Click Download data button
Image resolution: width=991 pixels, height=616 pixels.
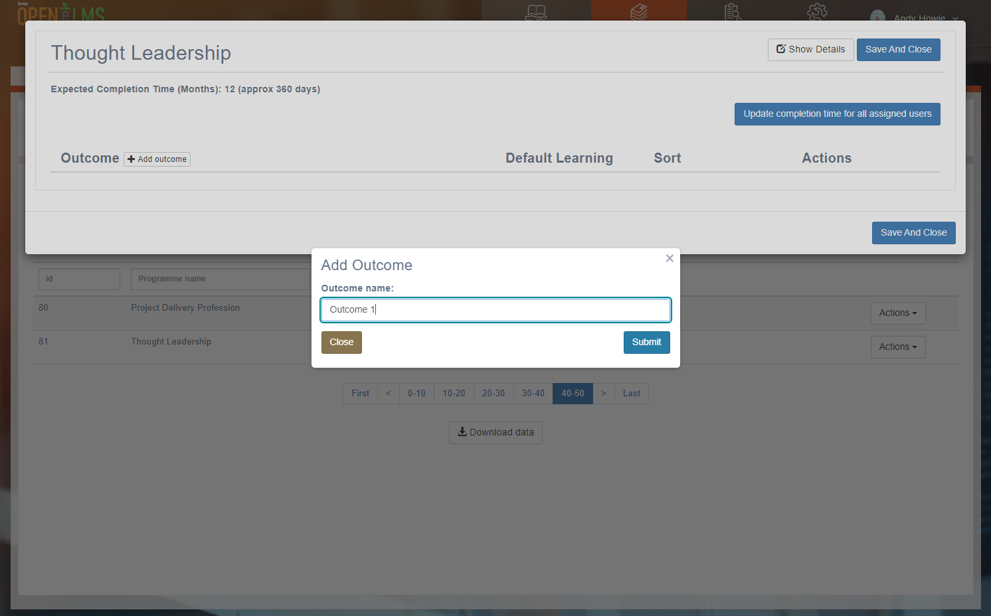click(x=496, y=433)
